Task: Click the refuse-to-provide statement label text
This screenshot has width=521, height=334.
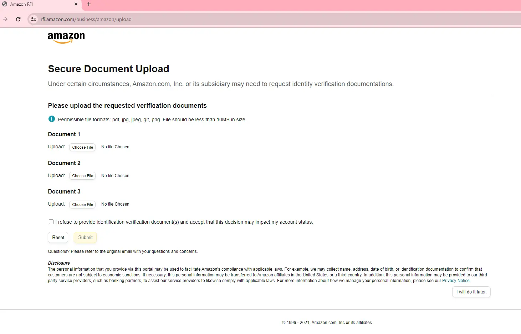Action: click(184, 222)
